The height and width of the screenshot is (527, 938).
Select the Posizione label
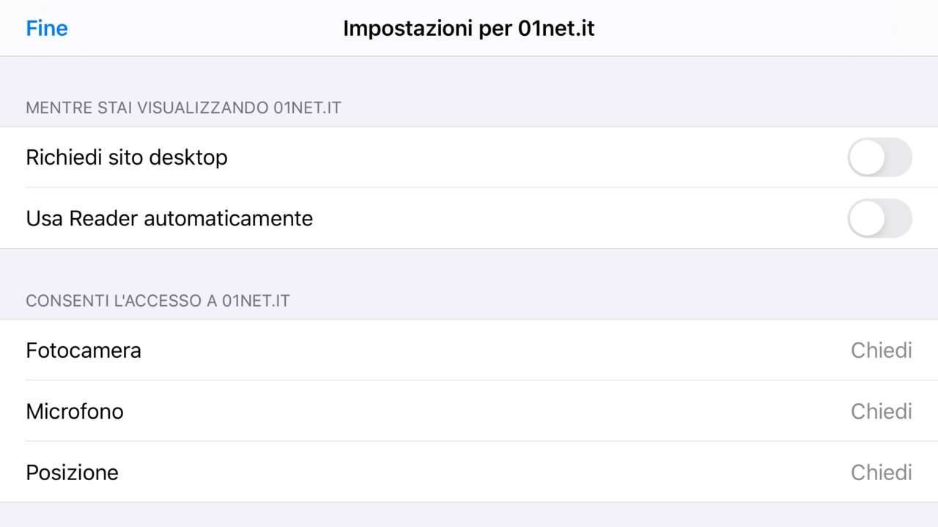(x=72, y=472)
